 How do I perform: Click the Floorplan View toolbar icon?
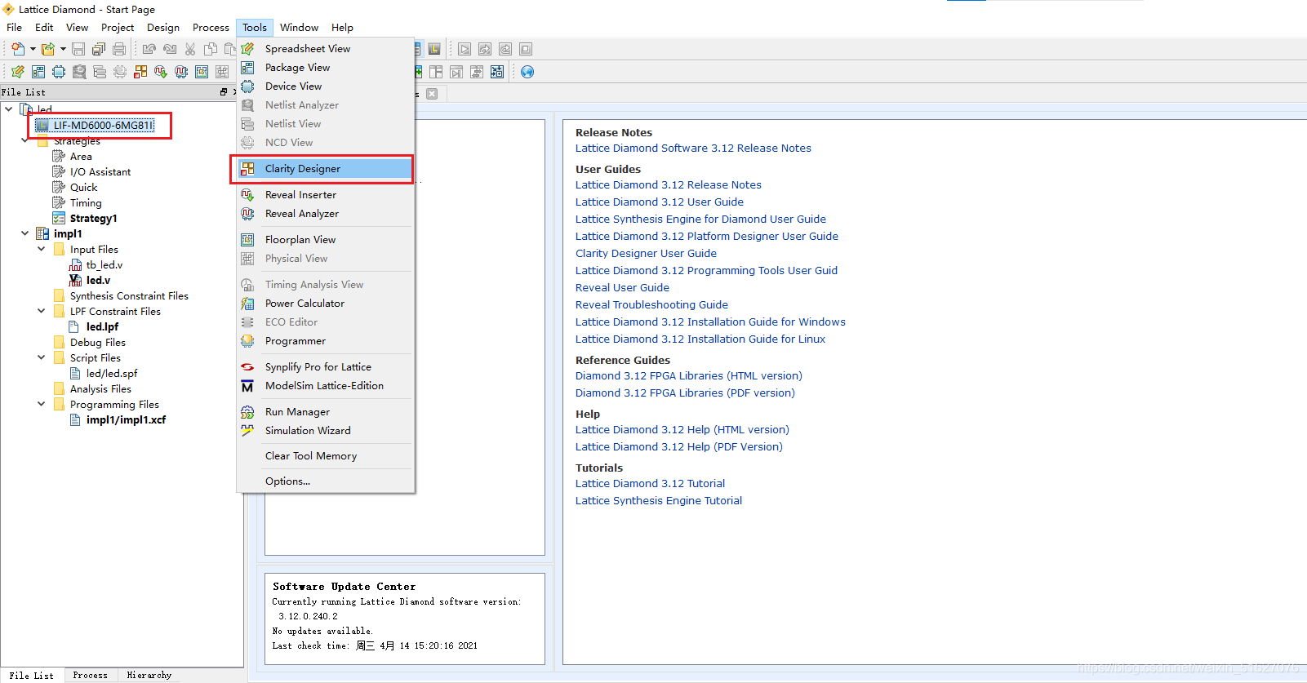202,72
